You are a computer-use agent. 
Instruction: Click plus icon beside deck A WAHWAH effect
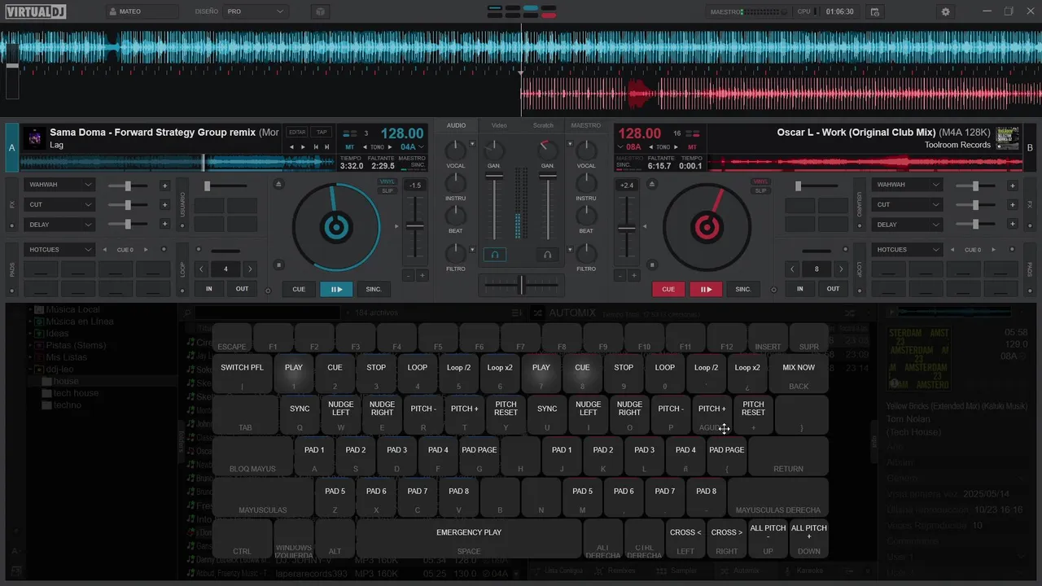tap(164, 186)
